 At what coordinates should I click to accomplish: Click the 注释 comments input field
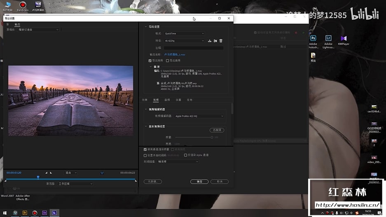pyautogui.click(x=194, y=48)
